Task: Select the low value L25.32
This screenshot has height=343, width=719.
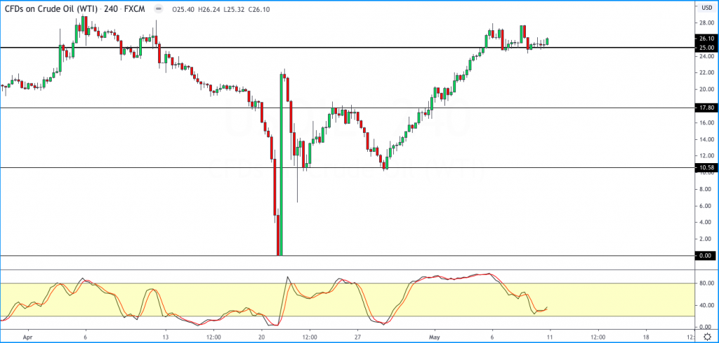Action: [234, 9]
